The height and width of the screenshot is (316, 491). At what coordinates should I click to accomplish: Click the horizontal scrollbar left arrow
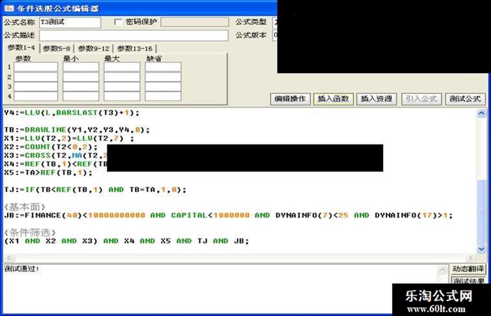click(8, 258)
